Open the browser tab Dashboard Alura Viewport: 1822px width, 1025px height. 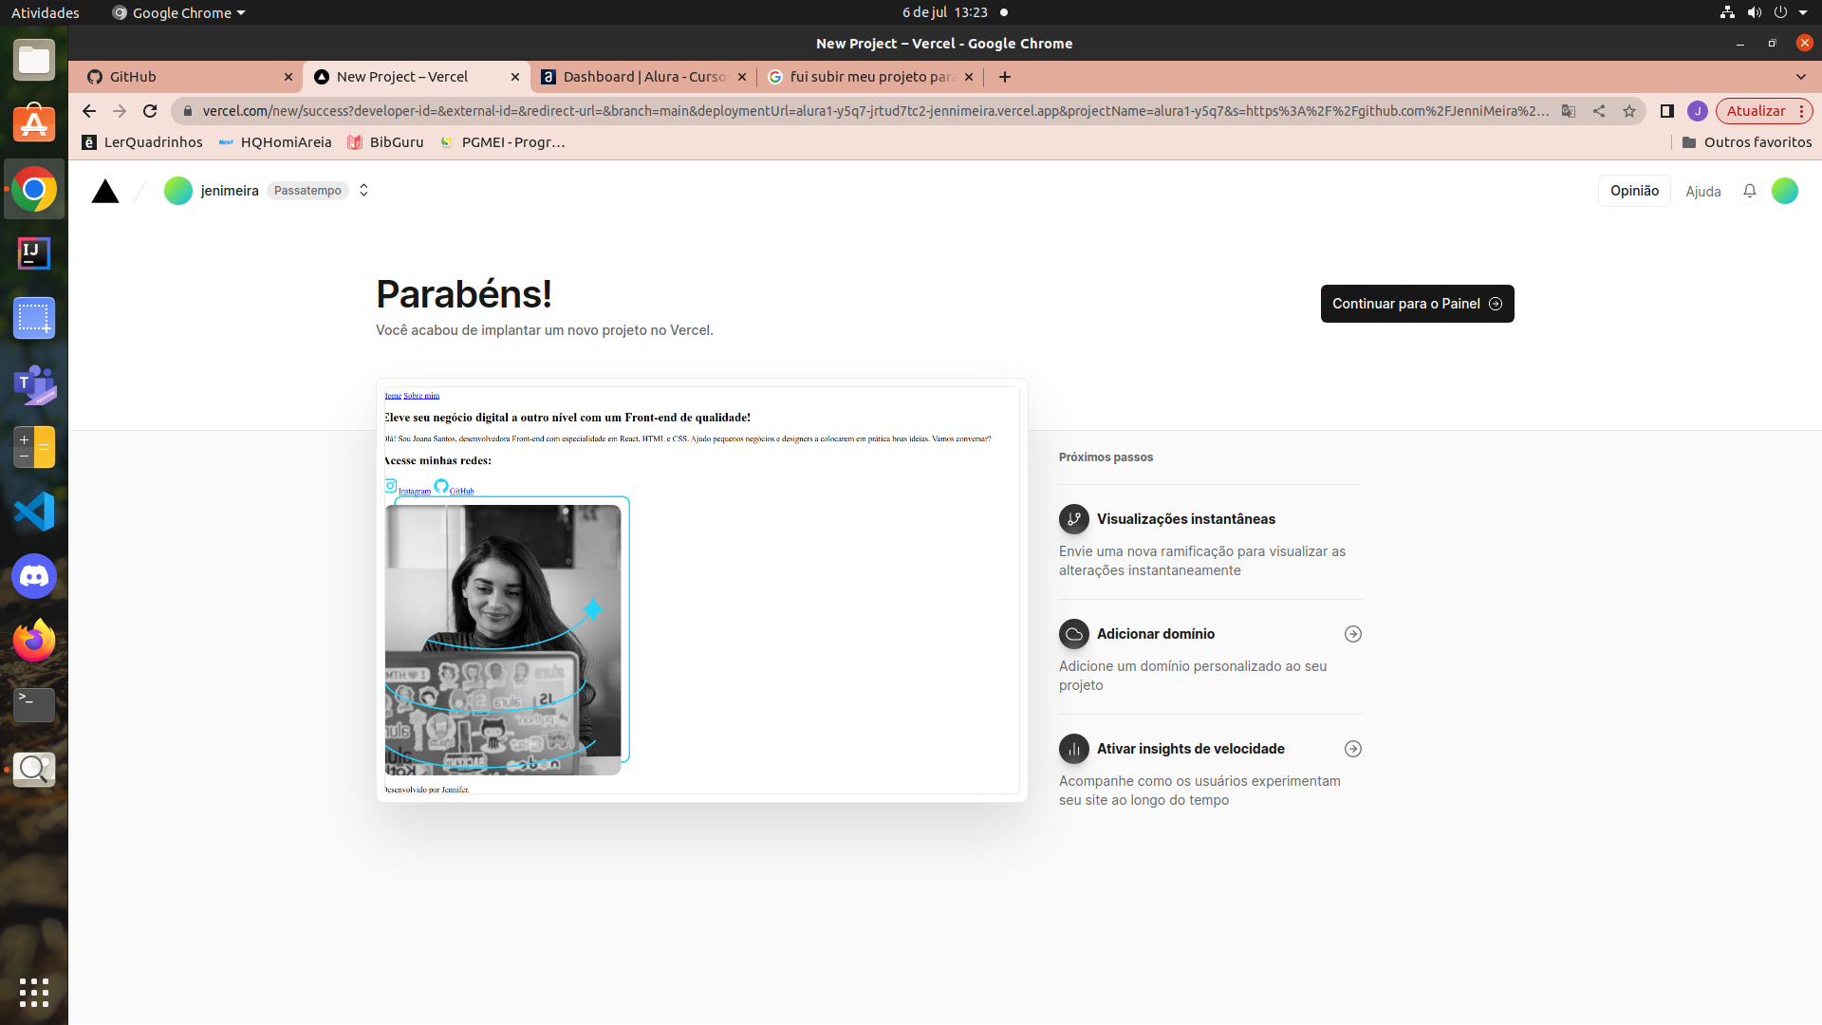(x=644, y=76)
